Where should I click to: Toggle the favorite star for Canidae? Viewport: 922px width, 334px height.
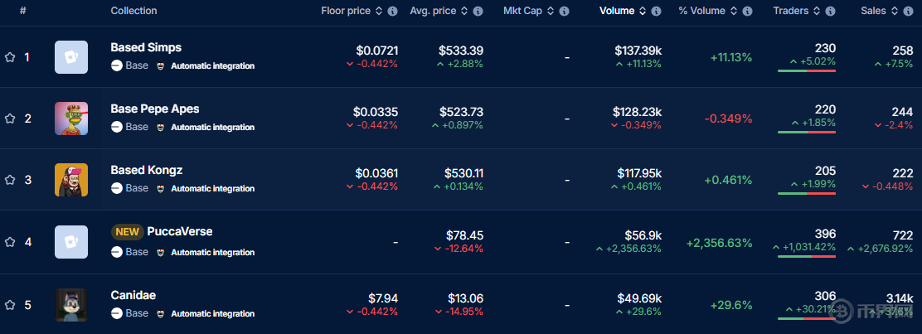point(10,305)
